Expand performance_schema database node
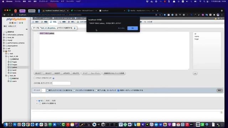 click(x=4, y=43)
